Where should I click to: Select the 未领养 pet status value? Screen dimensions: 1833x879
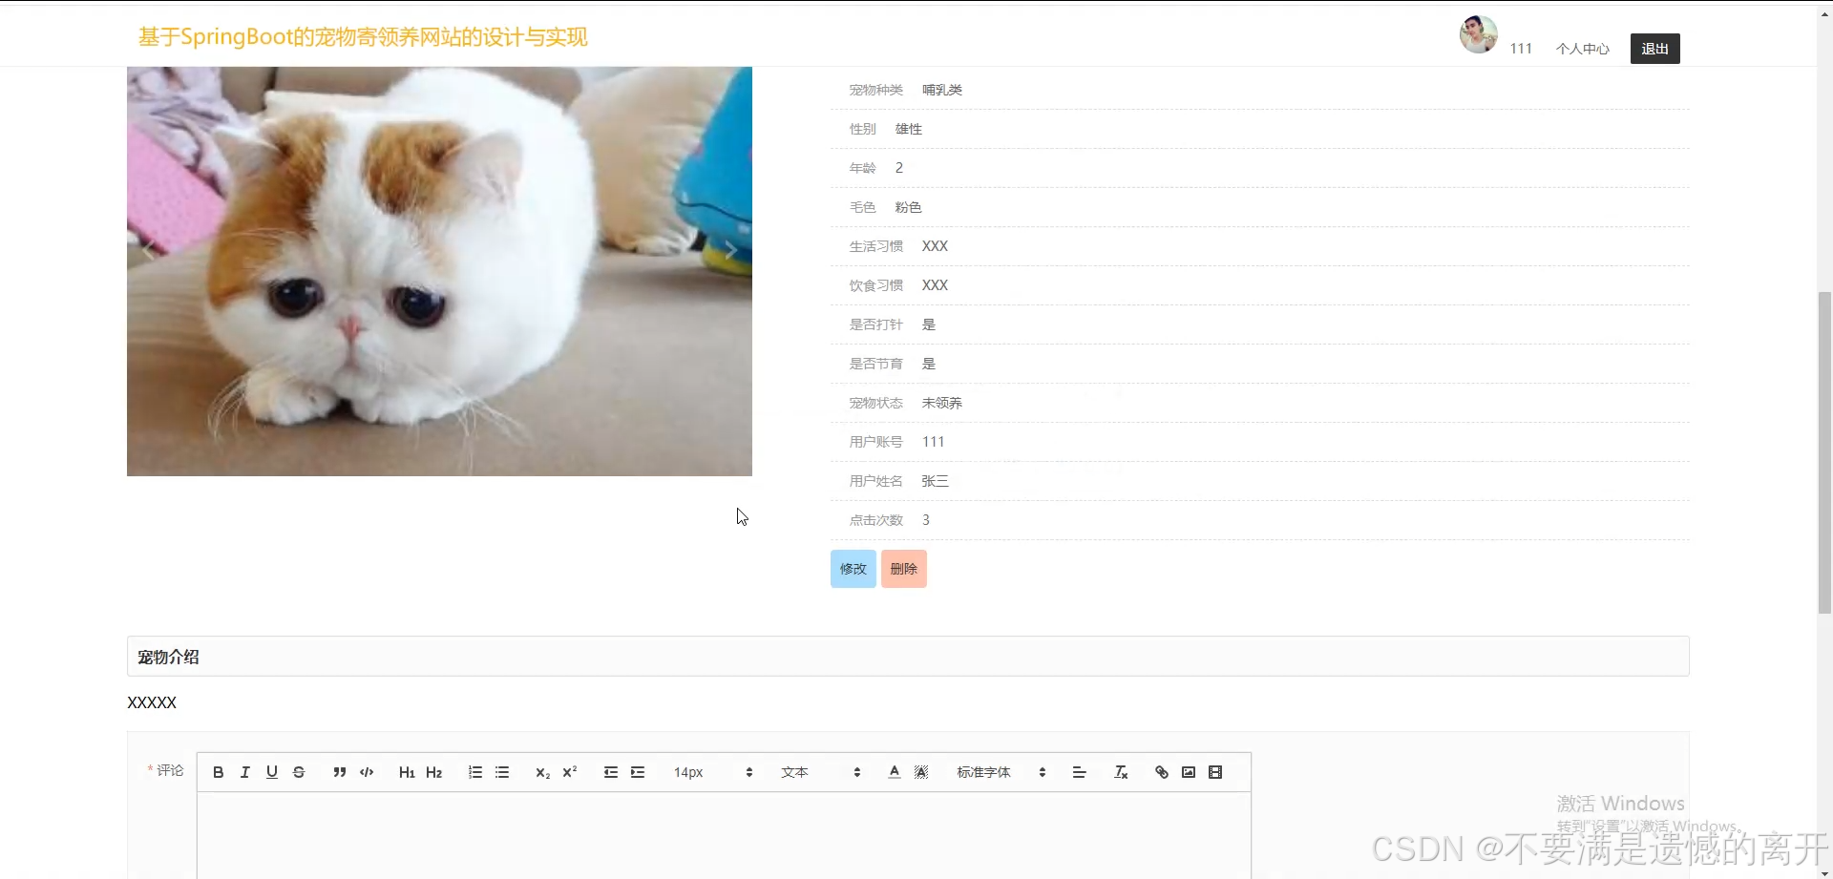point(942,403)
